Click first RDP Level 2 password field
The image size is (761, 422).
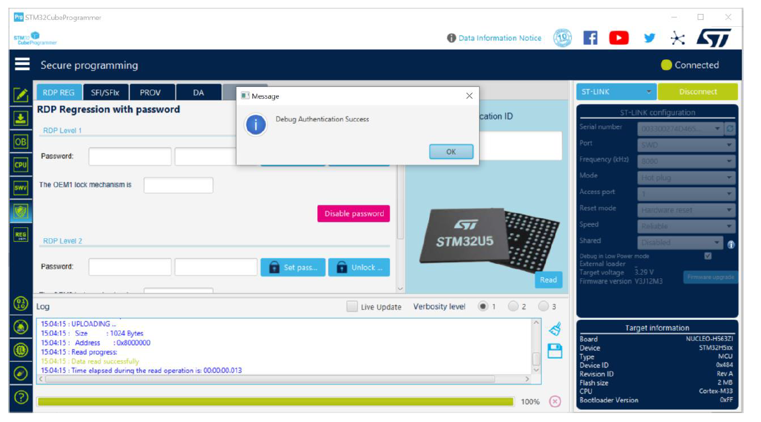click(130, 267)
